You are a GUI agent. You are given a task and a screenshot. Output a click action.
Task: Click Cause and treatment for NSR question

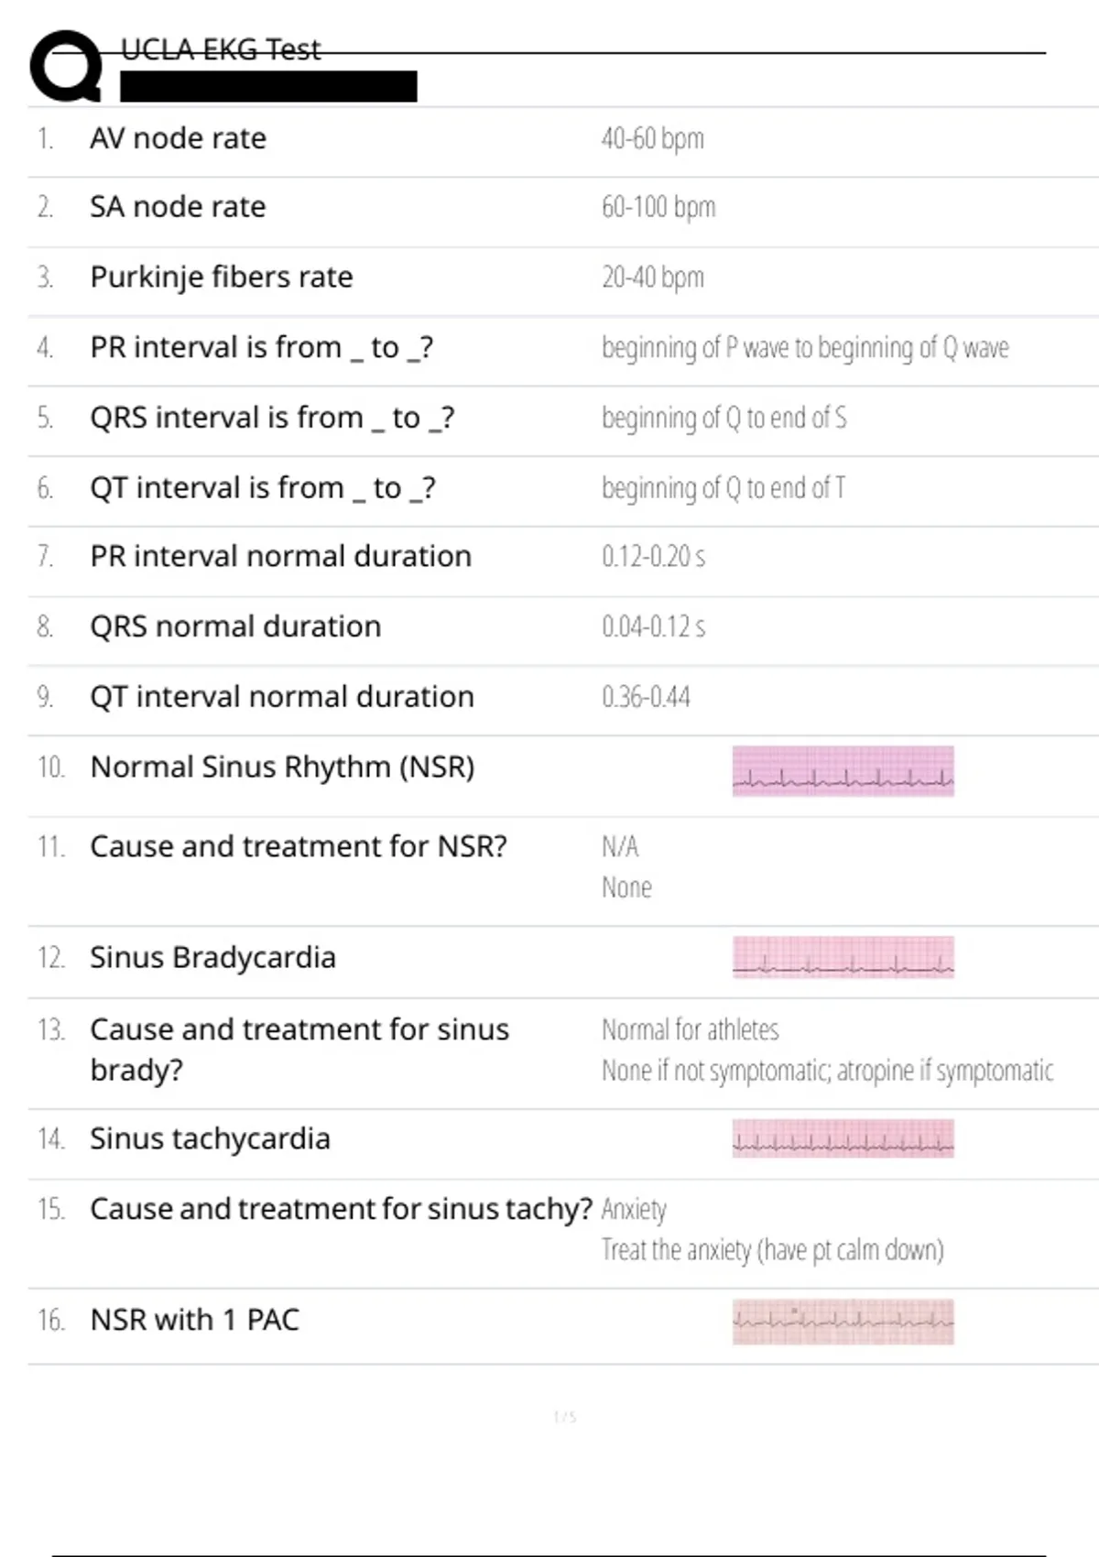pyautogui.click(x=299, y=846)
